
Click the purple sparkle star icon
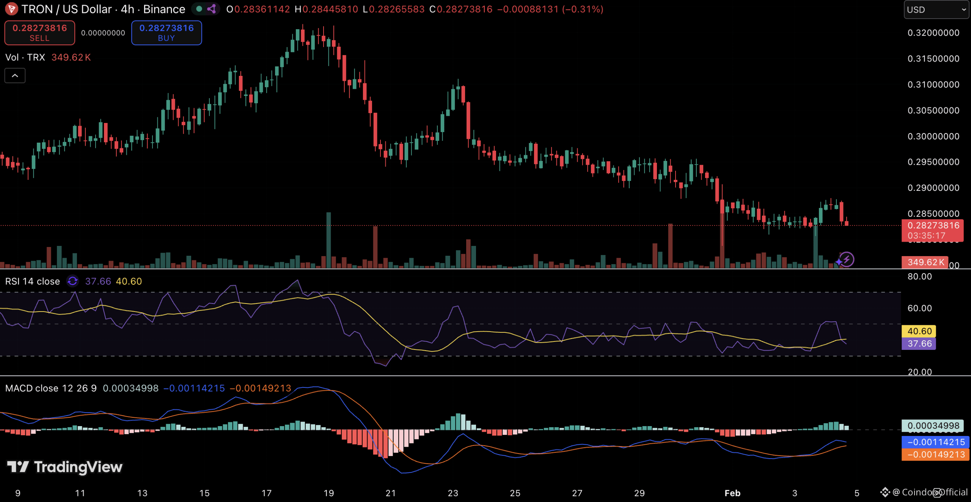pos(839,262)
